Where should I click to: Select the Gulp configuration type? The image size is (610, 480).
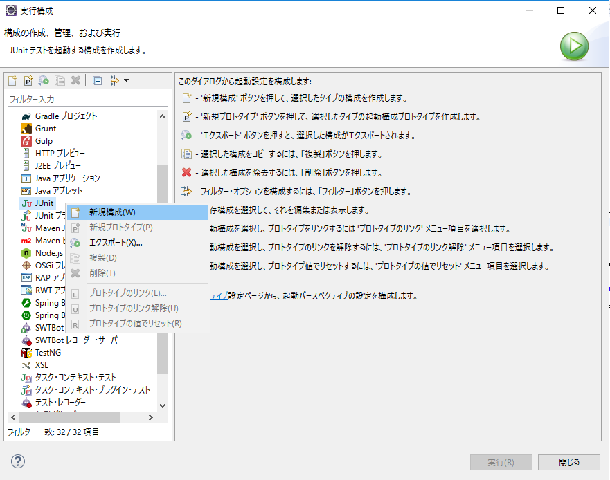point(44,141)
